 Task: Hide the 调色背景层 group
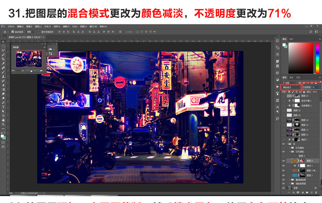(x=284, y=184)
